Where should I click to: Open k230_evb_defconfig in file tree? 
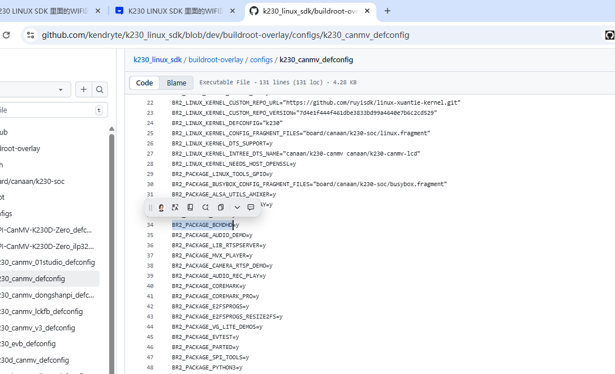click(x=28, y=343)
